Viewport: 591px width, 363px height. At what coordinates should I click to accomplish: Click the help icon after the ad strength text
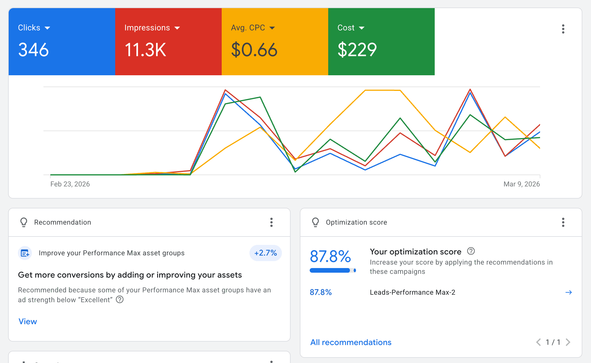click(x=120, y=300)
